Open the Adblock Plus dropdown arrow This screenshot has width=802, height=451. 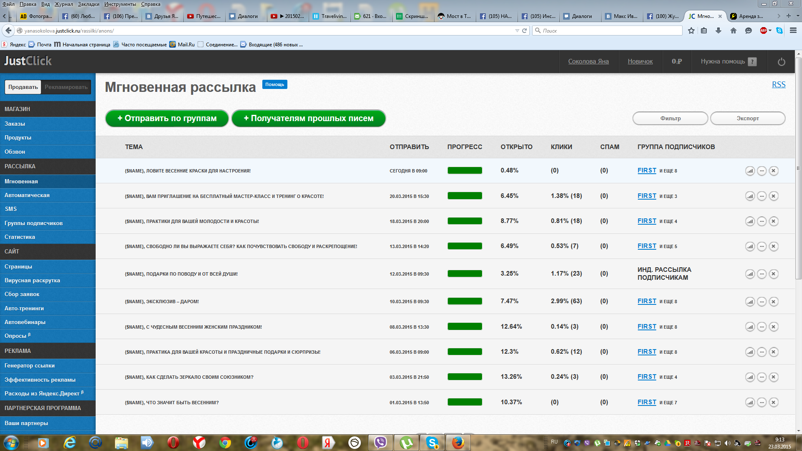pyautogui.click(x=770, y=30)
